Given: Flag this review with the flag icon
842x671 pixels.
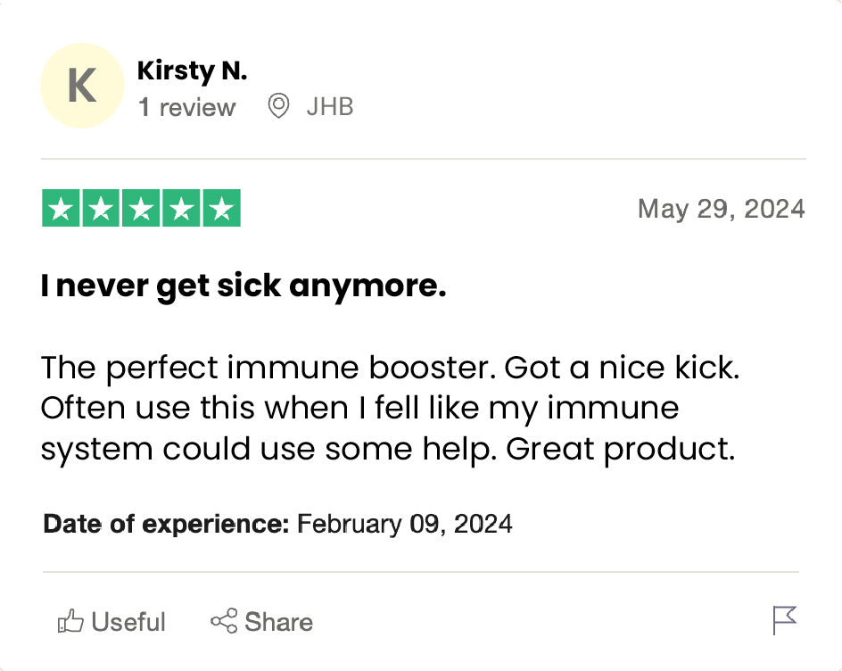Looking at the screenshot, I should pyautogui.click(x=784, y=619).
